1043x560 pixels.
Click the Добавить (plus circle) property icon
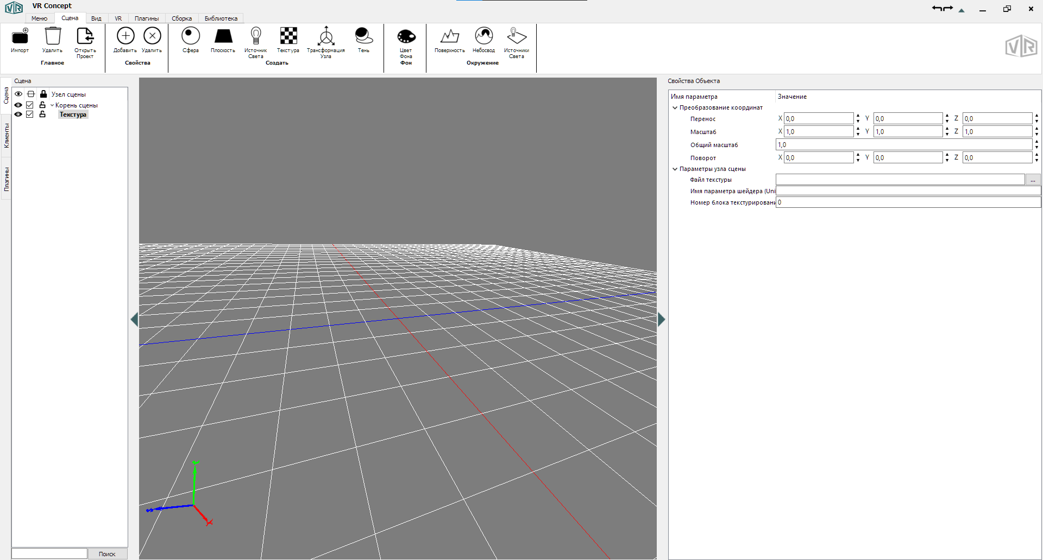(125, 36)
